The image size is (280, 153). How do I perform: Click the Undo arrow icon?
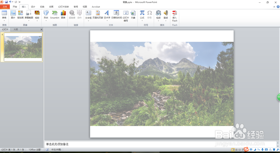coord(10,2)
